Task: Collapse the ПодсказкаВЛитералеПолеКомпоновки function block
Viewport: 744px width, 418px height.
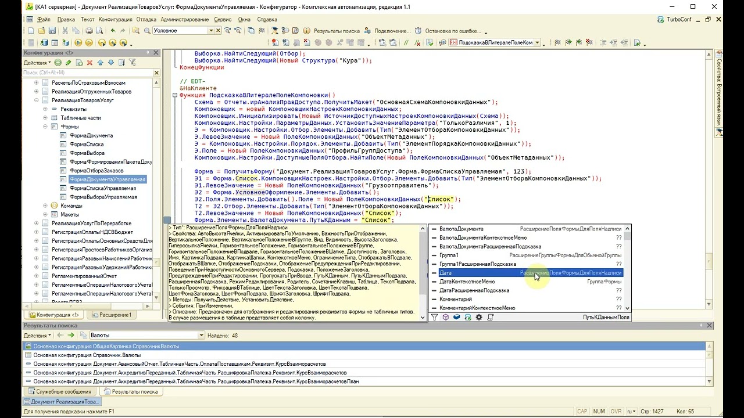Action: 175,95
